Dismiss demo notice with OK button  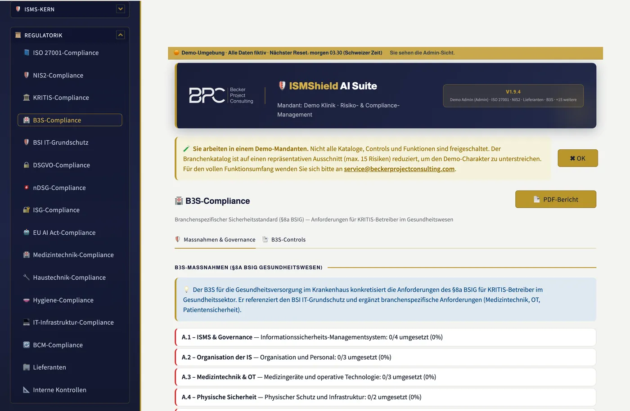578,158
